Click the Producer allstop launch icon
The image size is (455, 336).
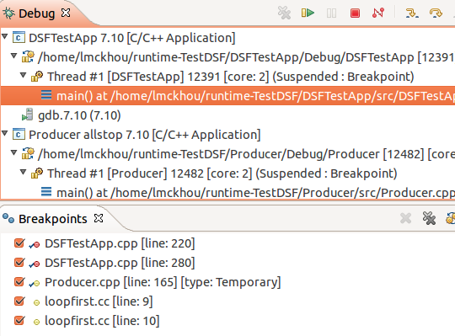[19, 135]
